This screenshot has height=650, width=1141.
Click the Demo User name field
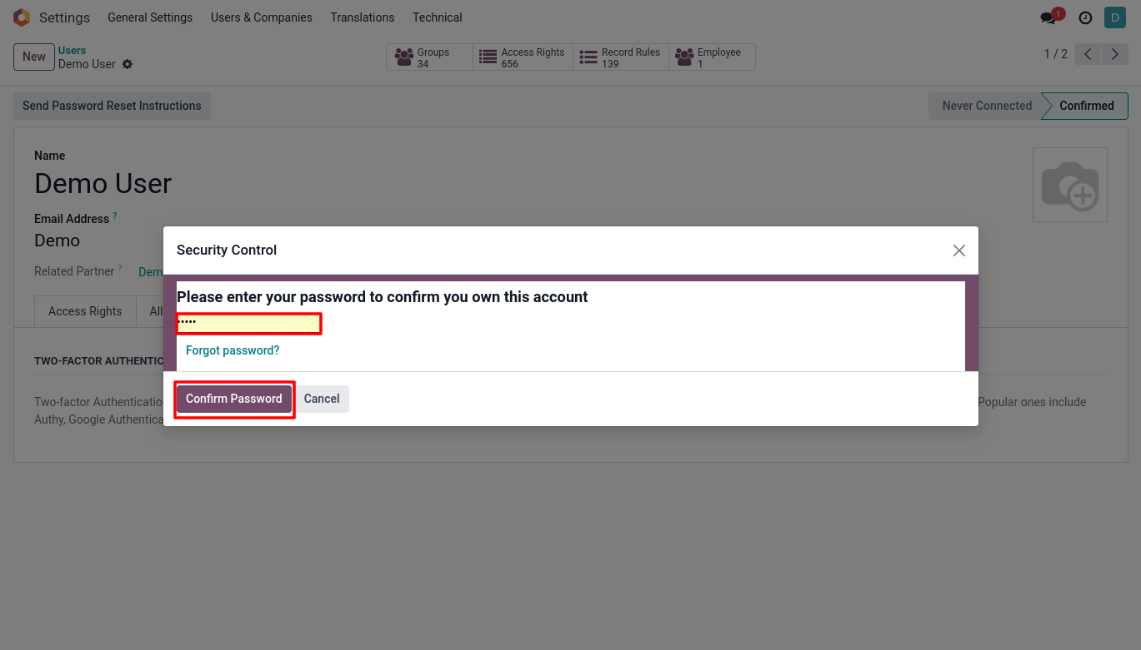[x=103, y=183]
